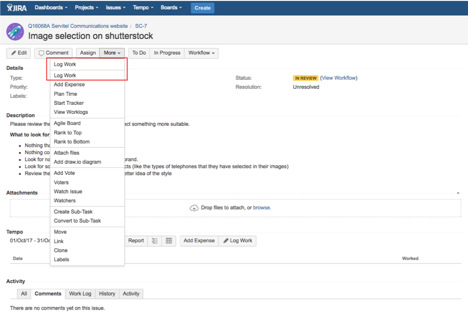This screenshot has height=320, width=468.
Task: Open the Workflow dropdown
Action: tap(201, 53)
